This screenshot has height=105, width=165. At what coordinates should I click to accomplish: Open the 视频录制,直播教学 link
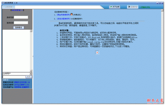point(21,87)
